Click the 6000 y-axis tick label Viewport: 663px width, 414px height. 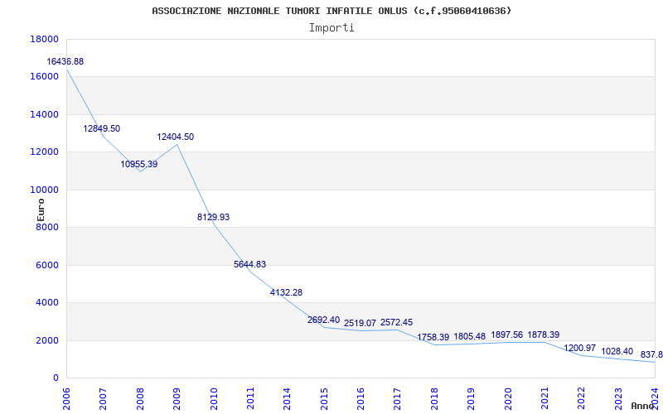tap(46, 265)
